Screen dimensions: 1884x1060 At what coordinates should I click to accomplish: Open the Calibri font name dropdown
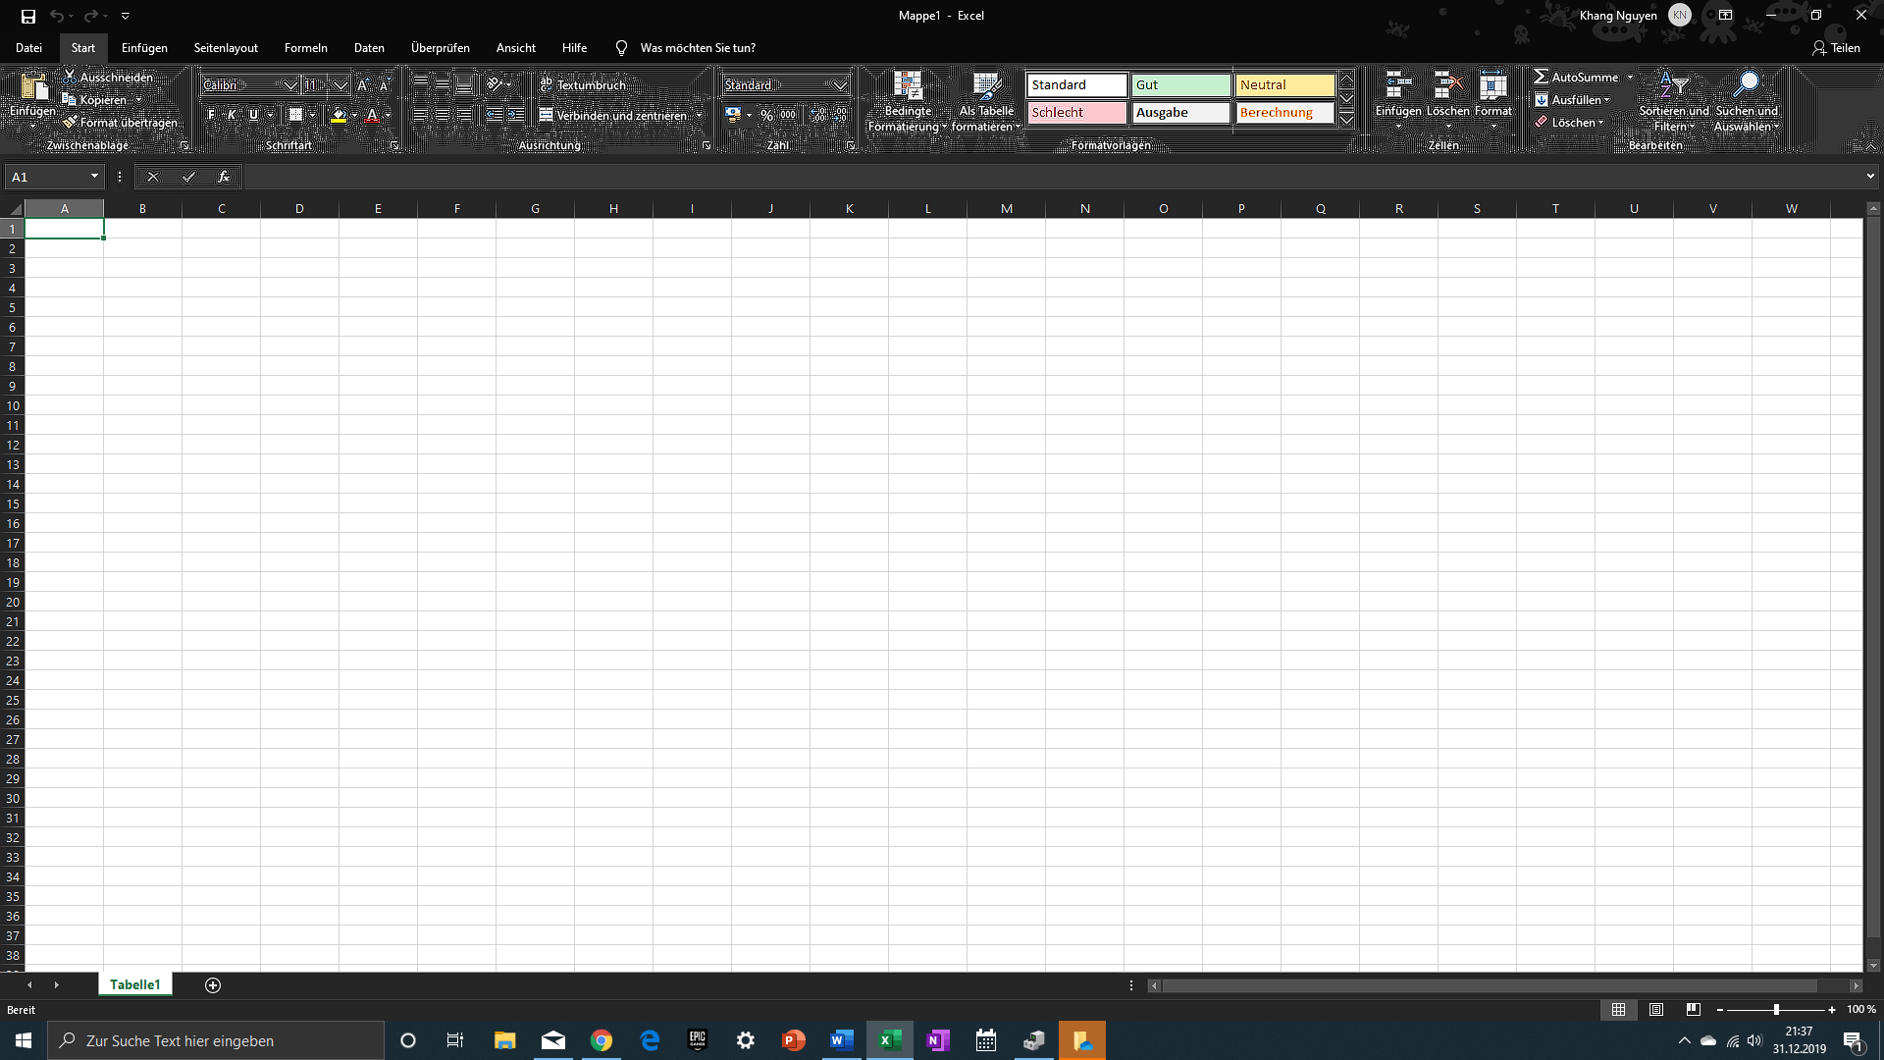pos(289,85)
